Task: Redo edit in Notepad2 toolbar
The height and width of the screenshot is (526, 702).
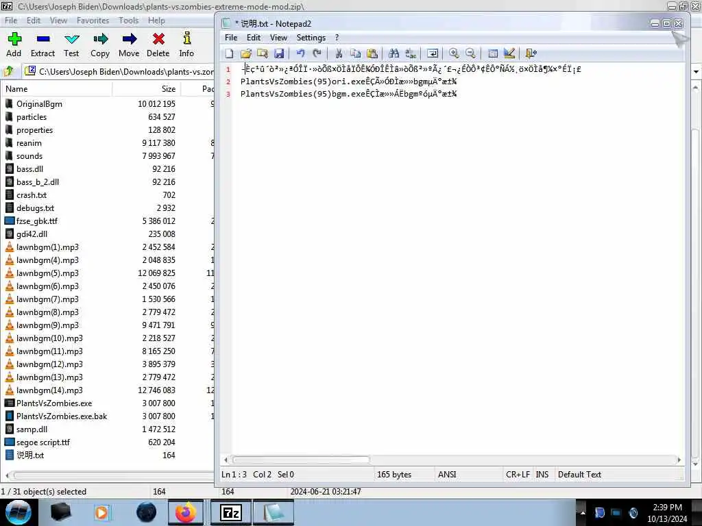Action: coord(317,53)
